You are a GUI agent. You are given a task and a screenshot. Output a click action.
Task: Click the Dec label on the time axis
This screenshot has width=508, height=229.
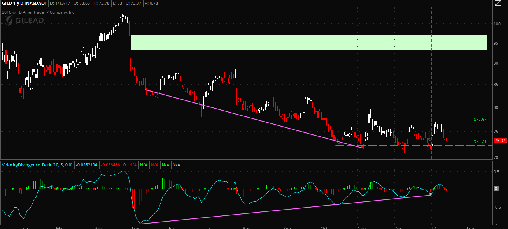click(398, 227)
